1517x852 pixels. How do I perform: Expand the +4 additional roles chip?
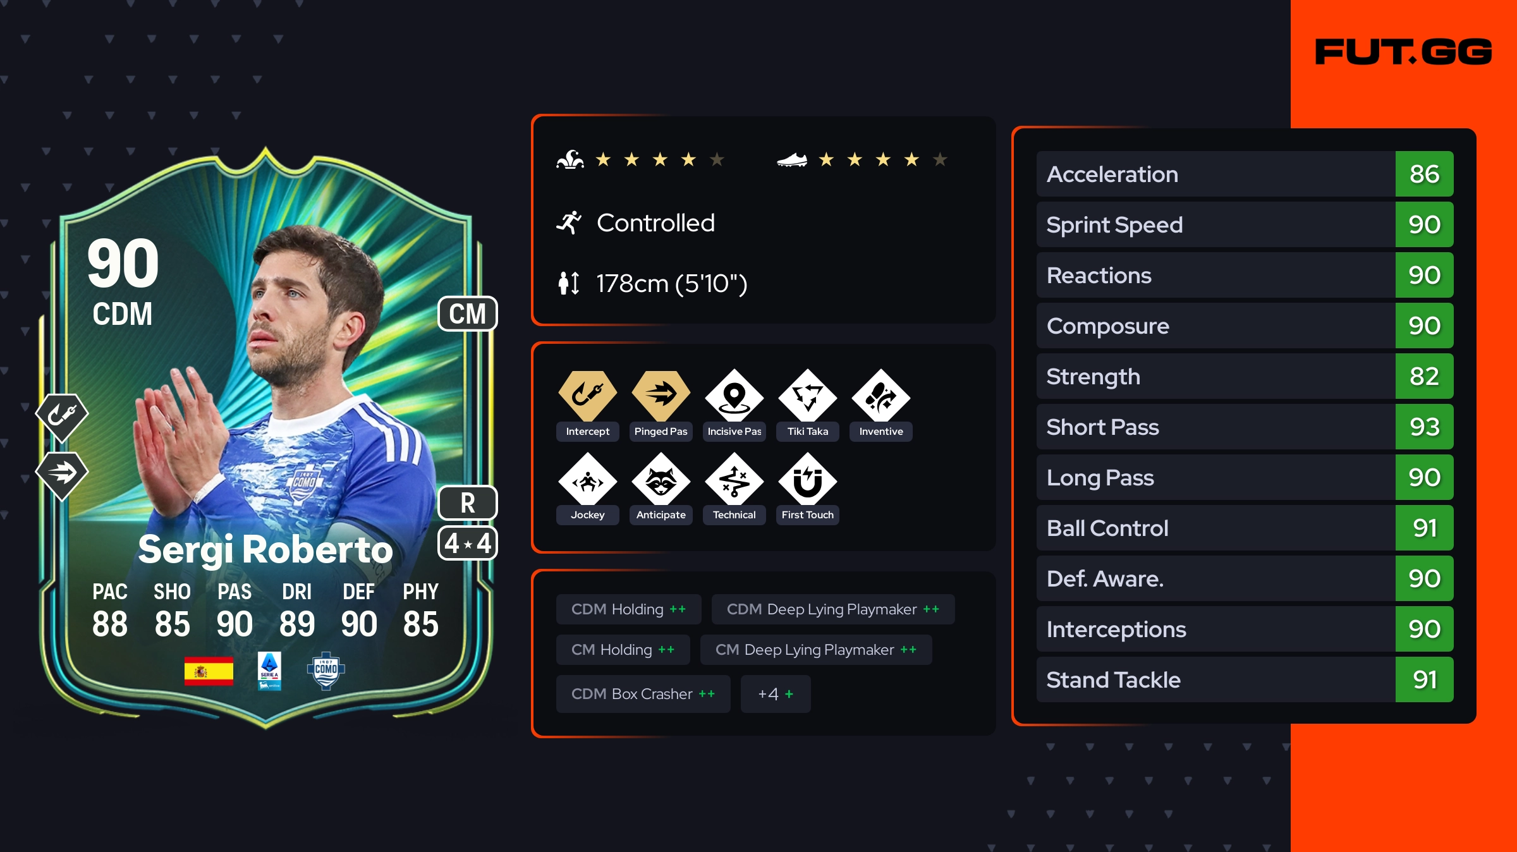pyautogui.click(x=776, y=694)
